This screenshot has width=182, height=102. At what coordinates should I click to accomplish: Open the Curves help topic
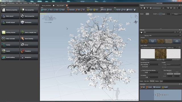[10, 45]
